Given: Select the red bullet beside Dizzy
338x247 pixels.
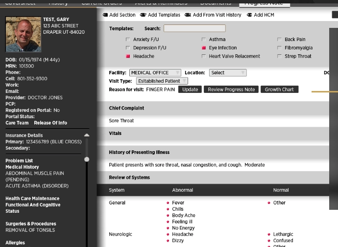Looking at the screenshot, I should [168, 241].
